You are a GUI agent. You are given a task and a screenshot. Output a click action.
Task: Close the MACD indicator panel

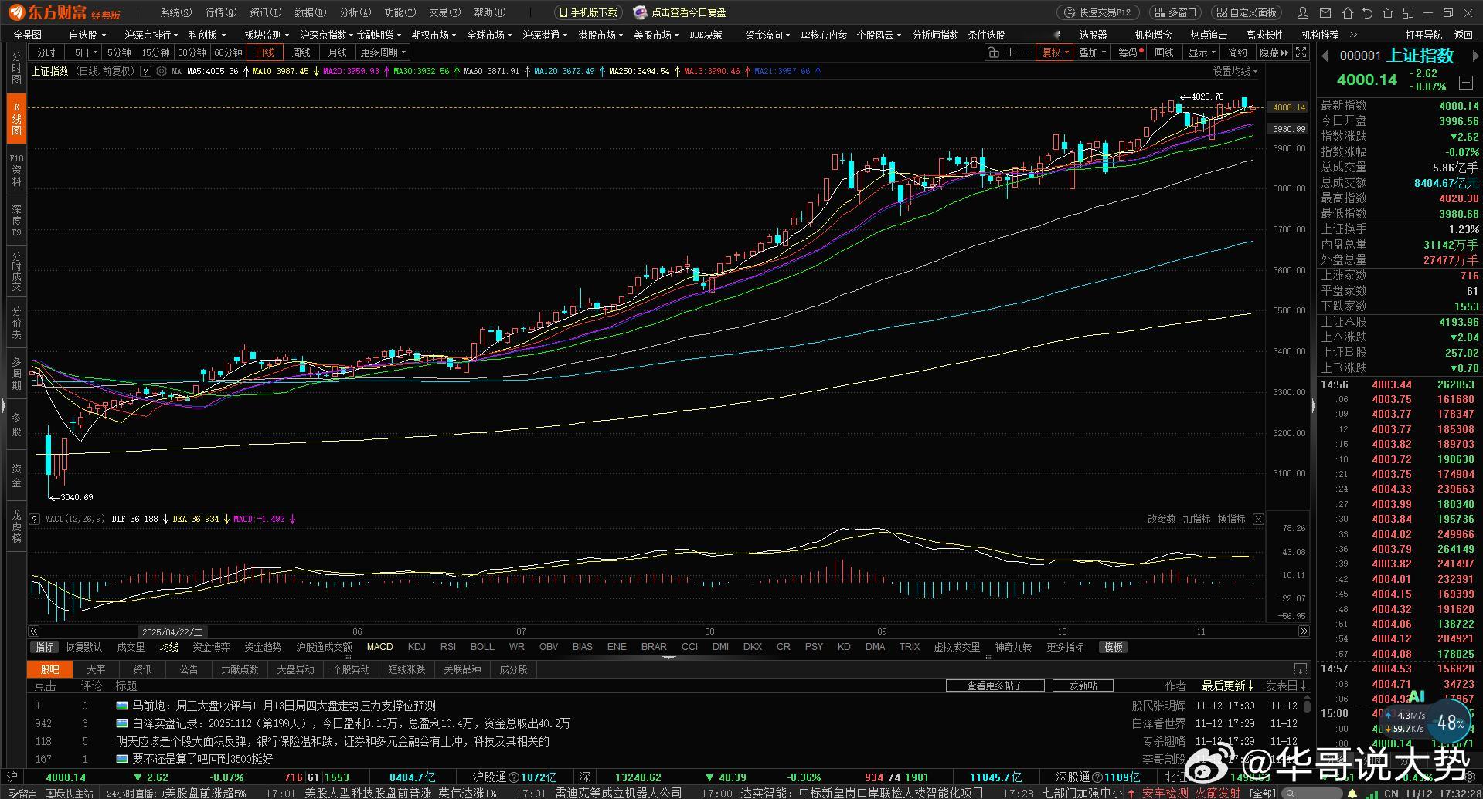coord(1258,519)
